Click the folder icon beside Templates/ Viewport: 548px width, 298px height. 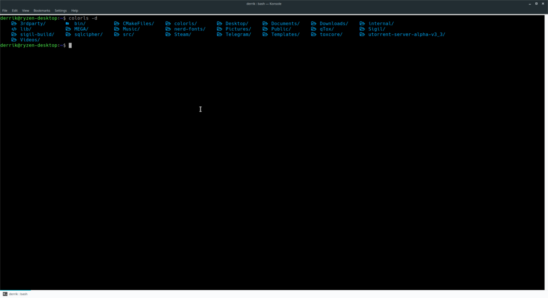click(x=265, y=35)
